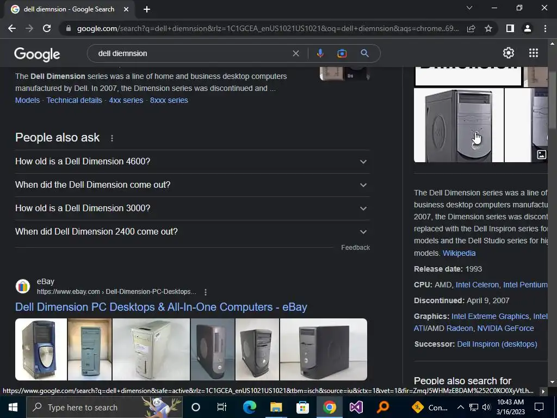557x418 pixels.
Task: Open File Explorer from taskbar
Action: pos(276,407)
